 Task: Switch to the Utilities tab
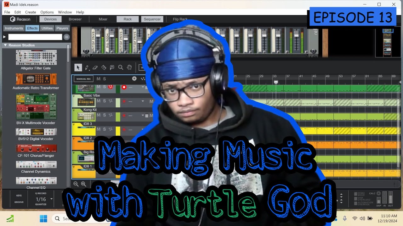[47, 28]
